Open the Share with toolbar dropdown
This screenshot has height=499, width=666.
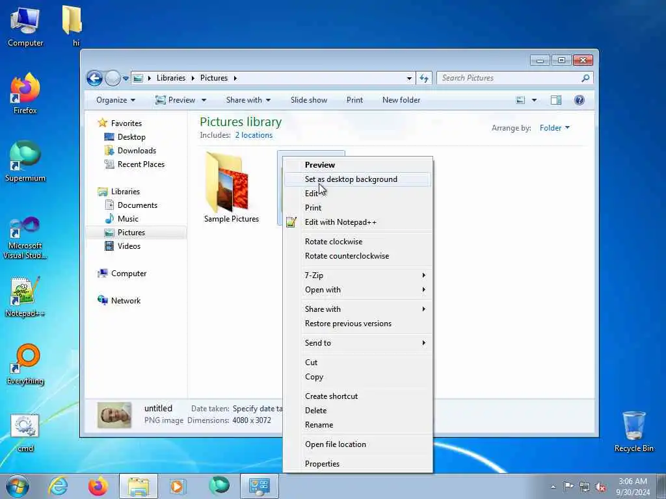(248, 100)
